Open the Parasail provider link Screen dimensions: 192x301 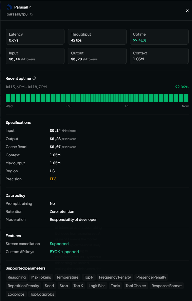click(21, 7)
